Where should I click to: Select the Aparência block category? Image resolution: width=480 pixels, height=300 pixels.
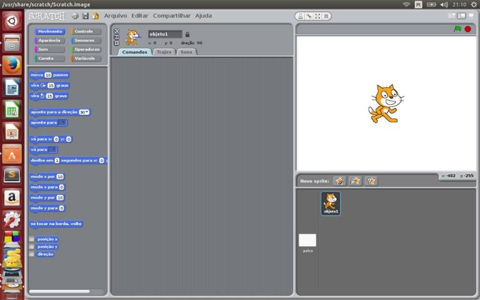coord(50,41)
